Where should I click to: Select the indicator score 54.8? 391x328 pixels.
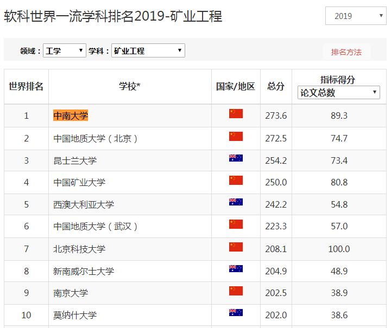click(x=339, y=204)
